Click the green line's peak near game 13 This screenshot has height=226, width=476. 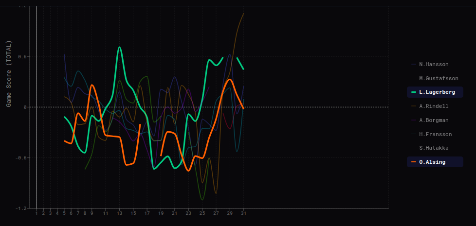[x=119, y=47]
